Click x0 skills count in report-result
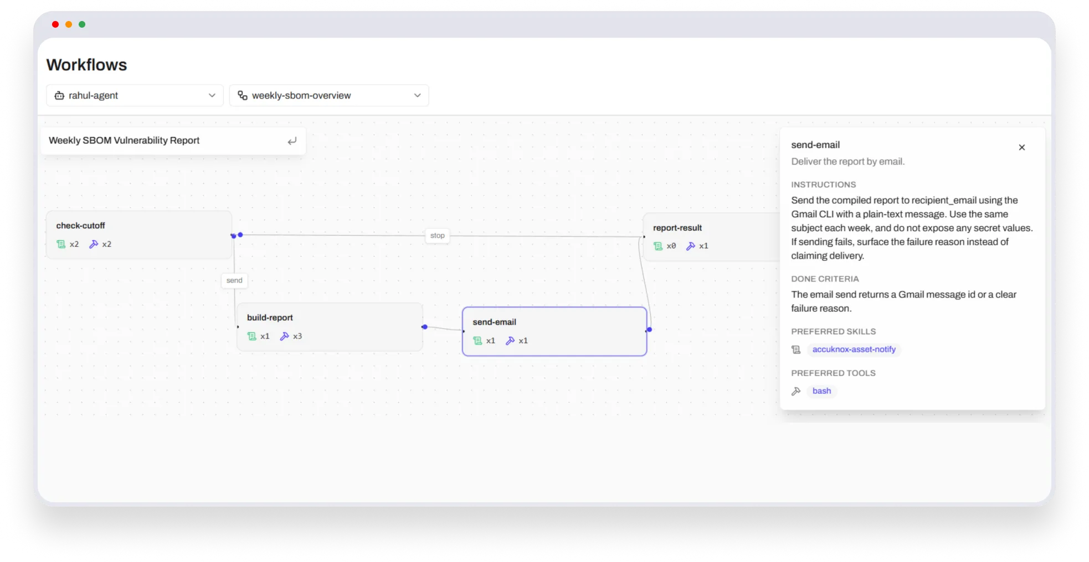The image size is (1089, 562). pos(671,246)
